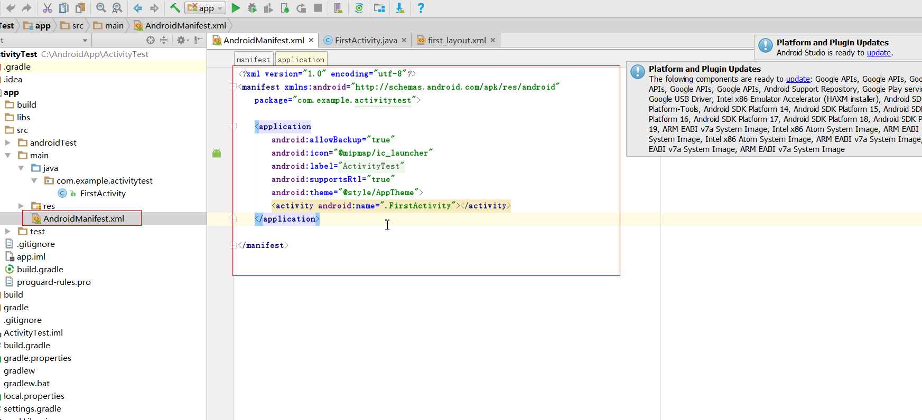This screenshot has width=922, height=420.
Task: Collapse the java folder
Action: point(21,168)
